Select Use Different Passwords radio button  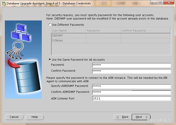tap(50, 25)
